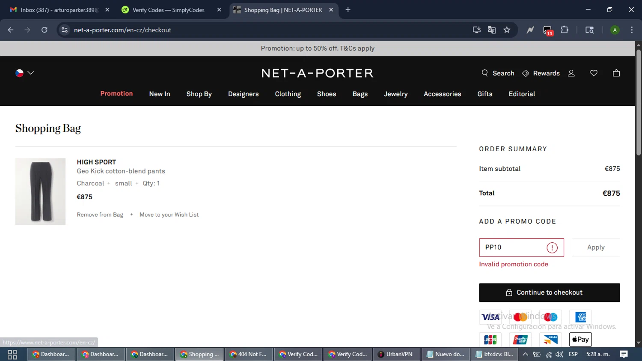Click the American Express payment icon

click(x=581, y=317)
